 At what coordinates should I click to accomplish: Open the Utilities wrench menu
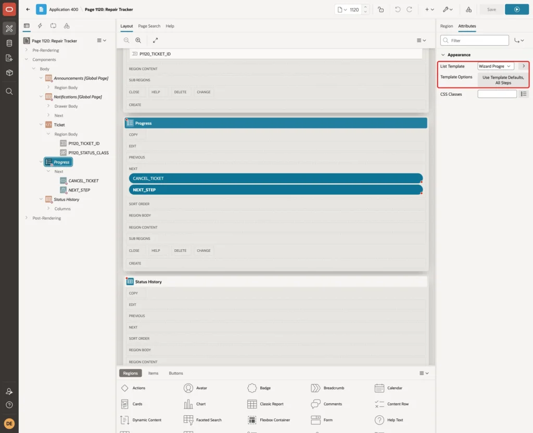pos(447,9)
